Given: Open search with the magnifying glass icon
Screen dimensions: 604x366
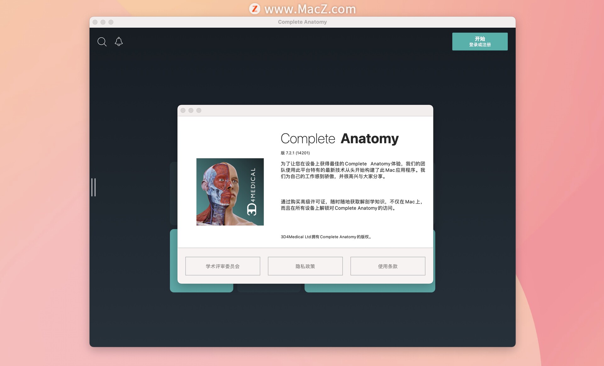Looking at the screenshot, I should coord(102,42).
